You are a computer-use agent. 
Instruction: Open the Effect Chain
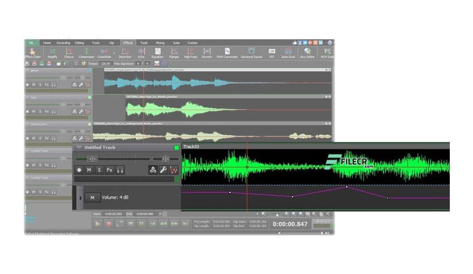tap(32, 52)
